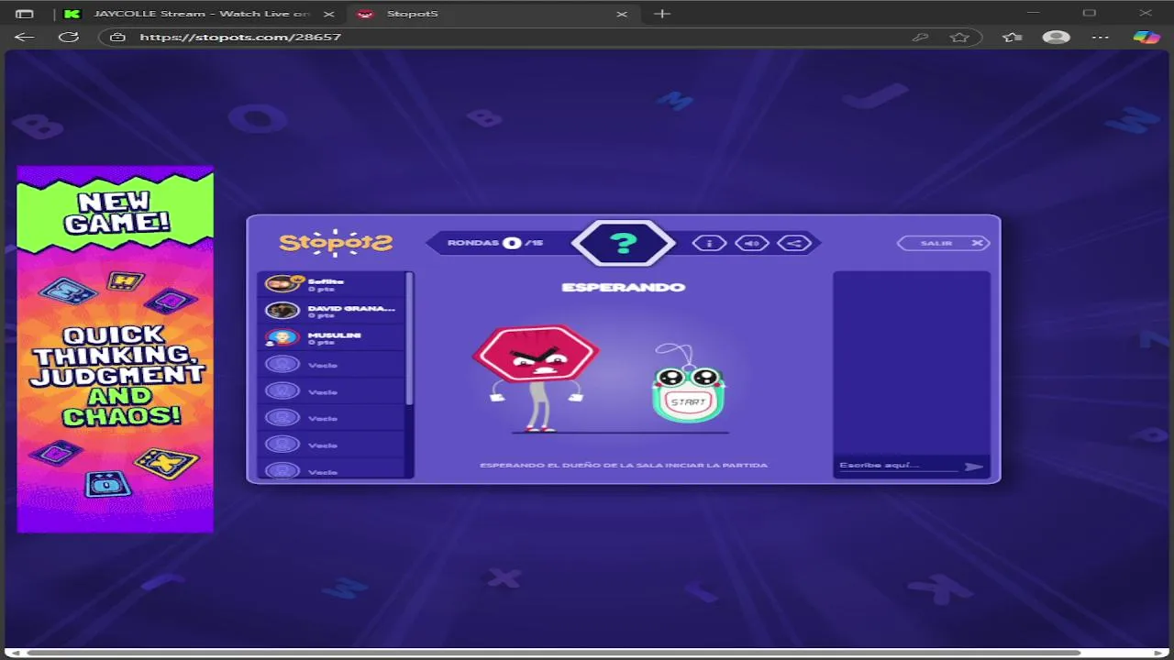Open the browser profile icon
Viewport: 1174px width, 660px height.
click(1057, 37)
